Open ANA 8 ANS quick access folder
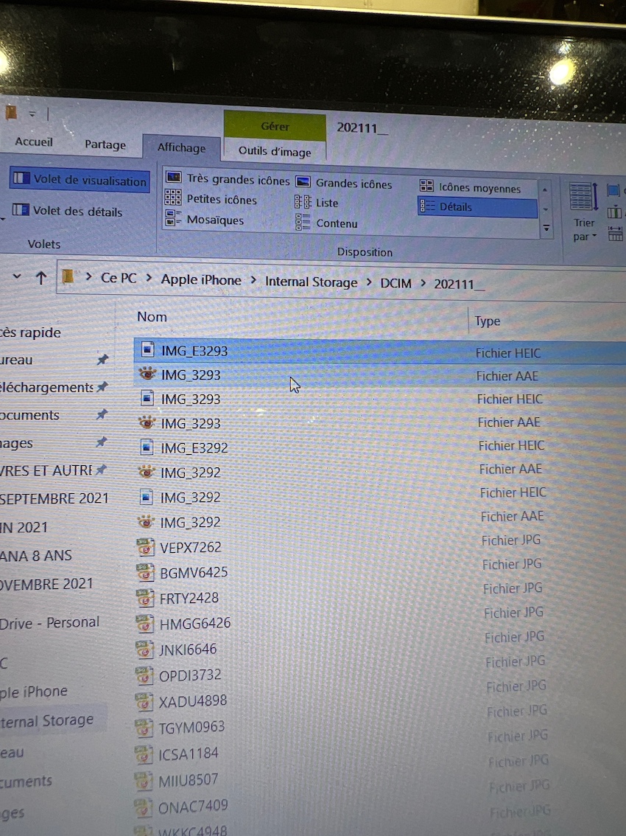The height and width of the screenshot is (836, 626). (35, 556)
